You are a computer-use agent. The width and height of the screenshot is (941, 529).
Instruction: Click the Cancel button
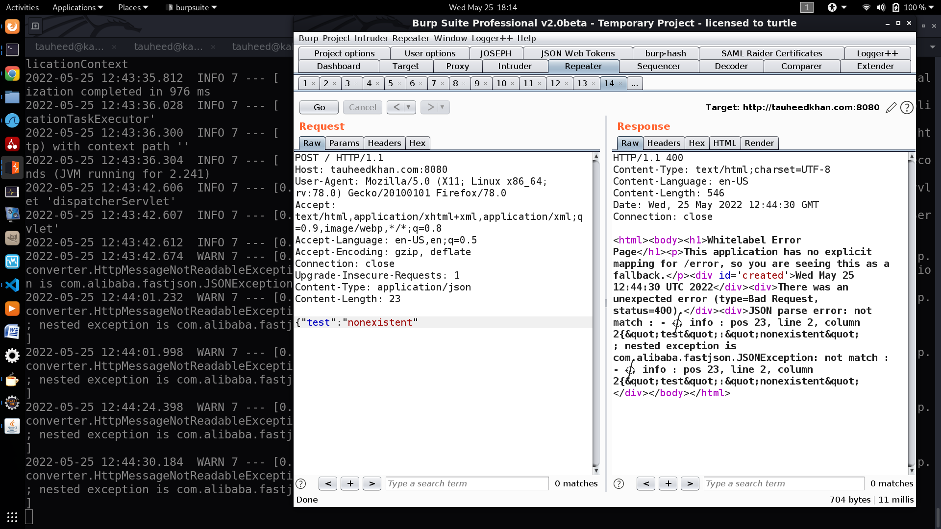coord(363,107)
